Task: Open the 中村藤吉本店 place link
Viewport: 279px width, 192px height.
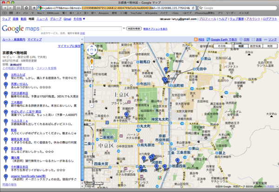Action: point(20,167)
